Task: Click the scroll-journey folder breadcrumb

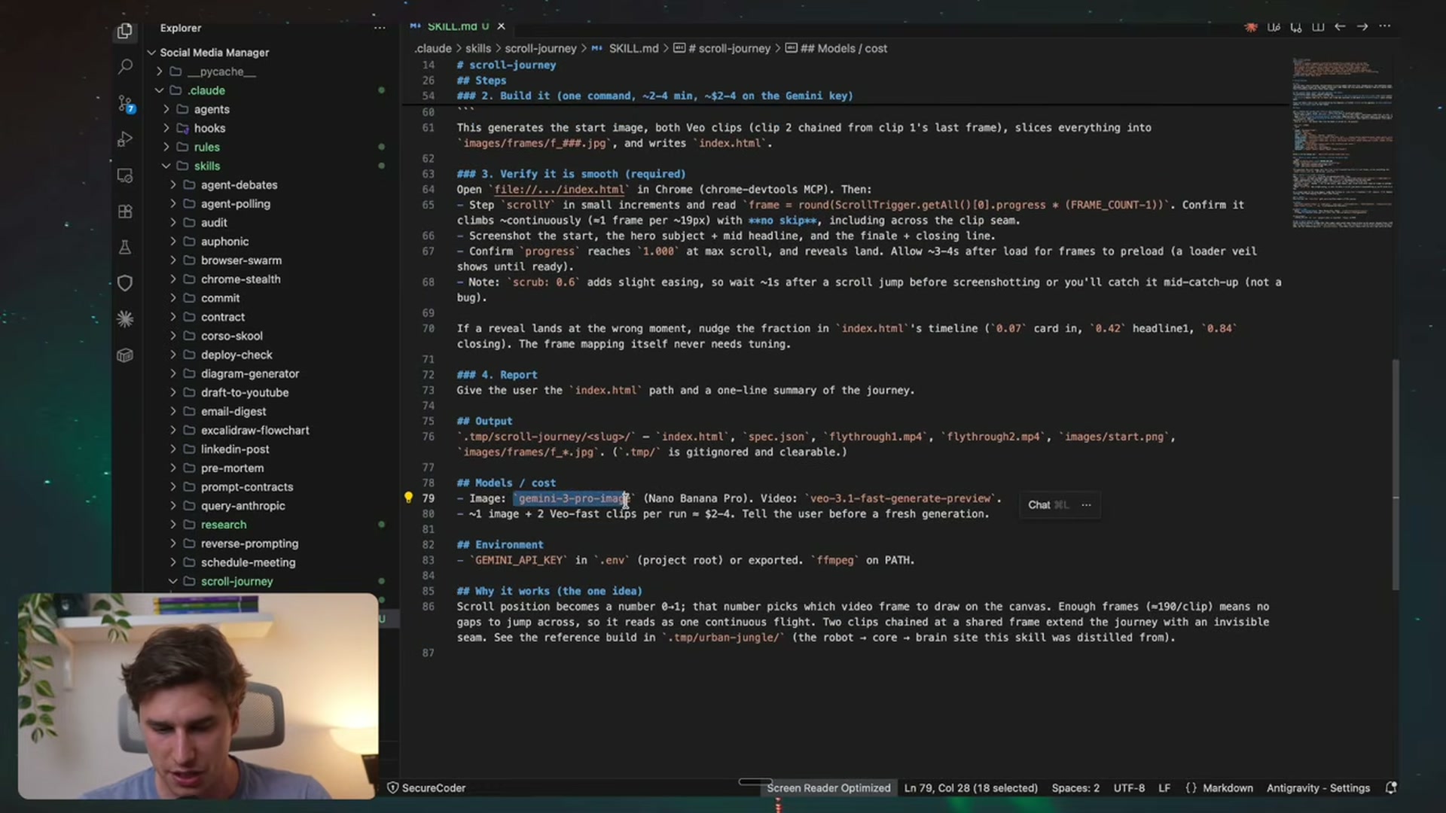Action: pos(540,48)
